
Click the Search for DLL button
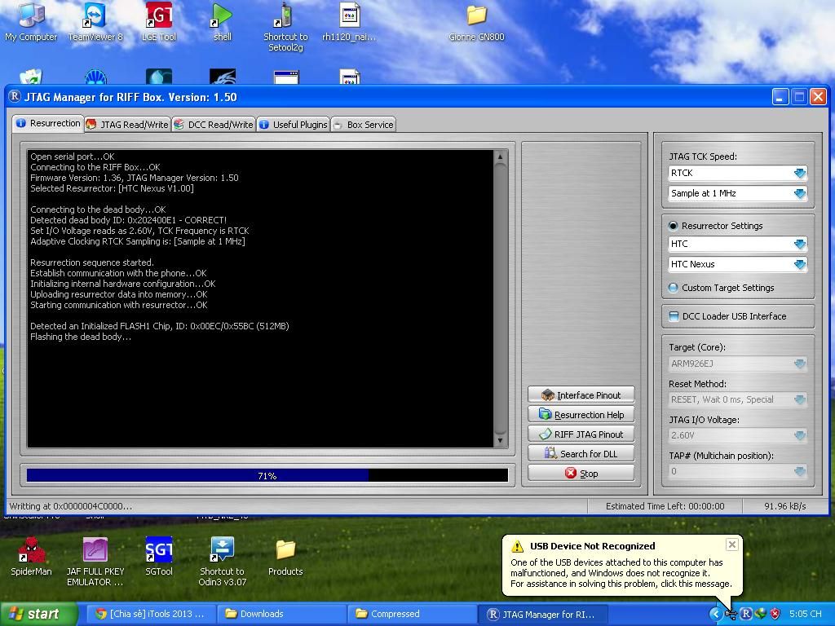(x=581, y=453)
